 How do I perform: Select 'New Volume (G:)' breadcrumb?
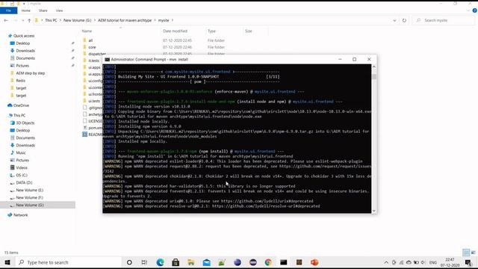(78, 20)
